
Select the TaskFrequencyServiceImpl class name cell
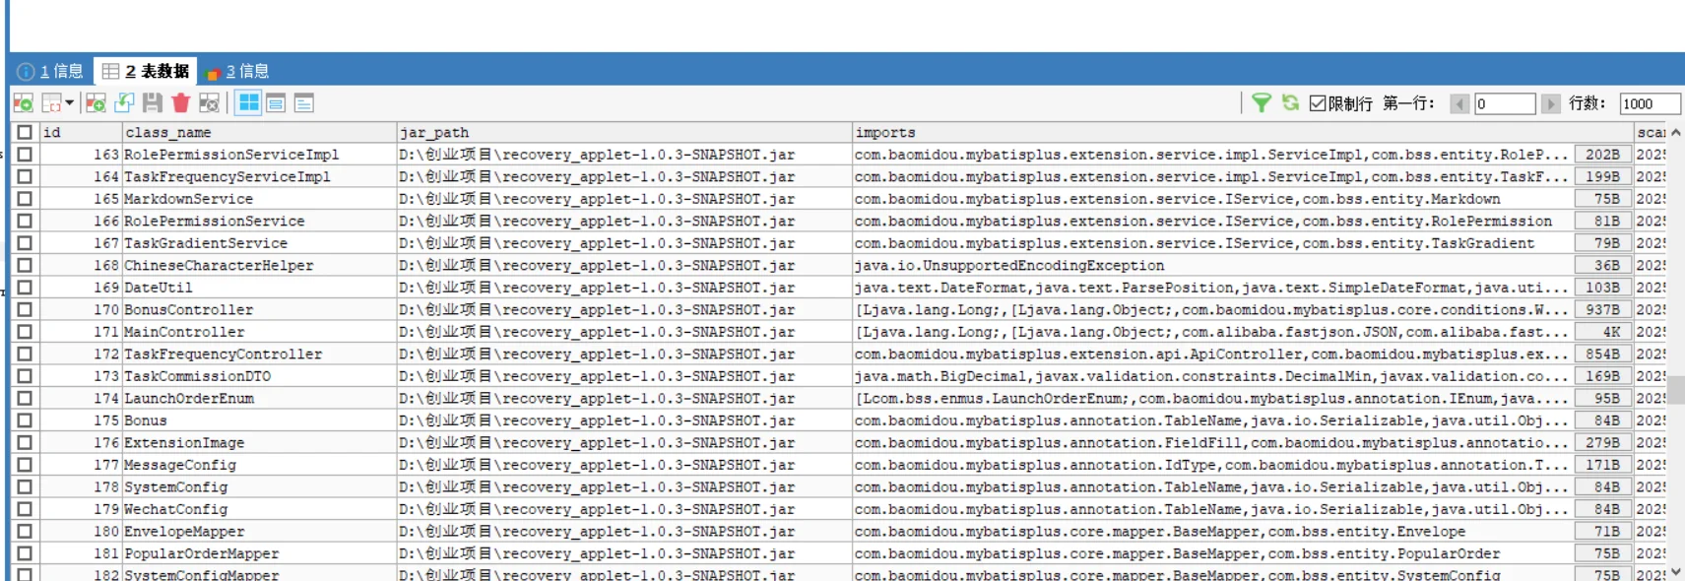(259, 176)
